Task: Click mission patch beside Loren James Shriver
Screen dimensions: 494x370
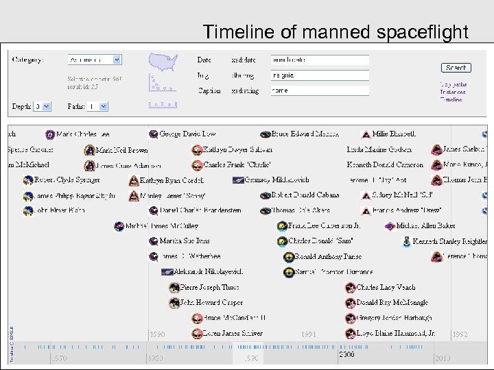Action: [x=197, y=333]
